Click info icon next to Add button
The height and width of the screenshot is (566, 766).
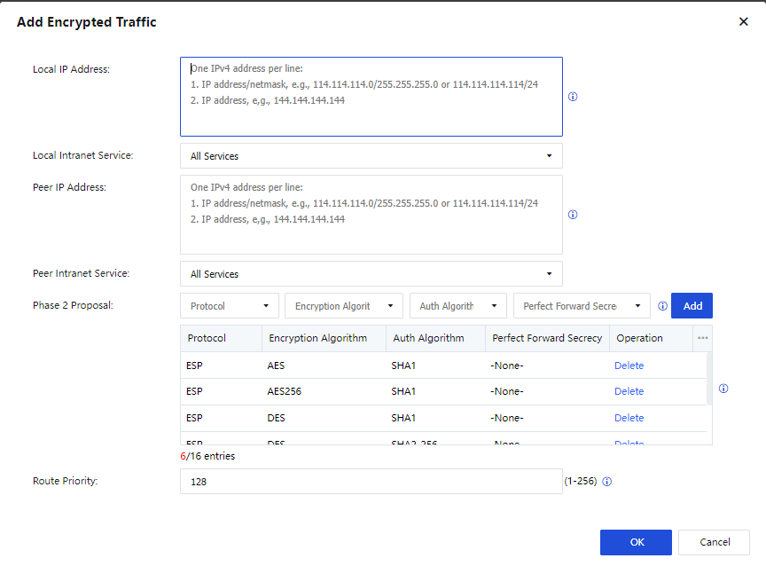point(662,306)
